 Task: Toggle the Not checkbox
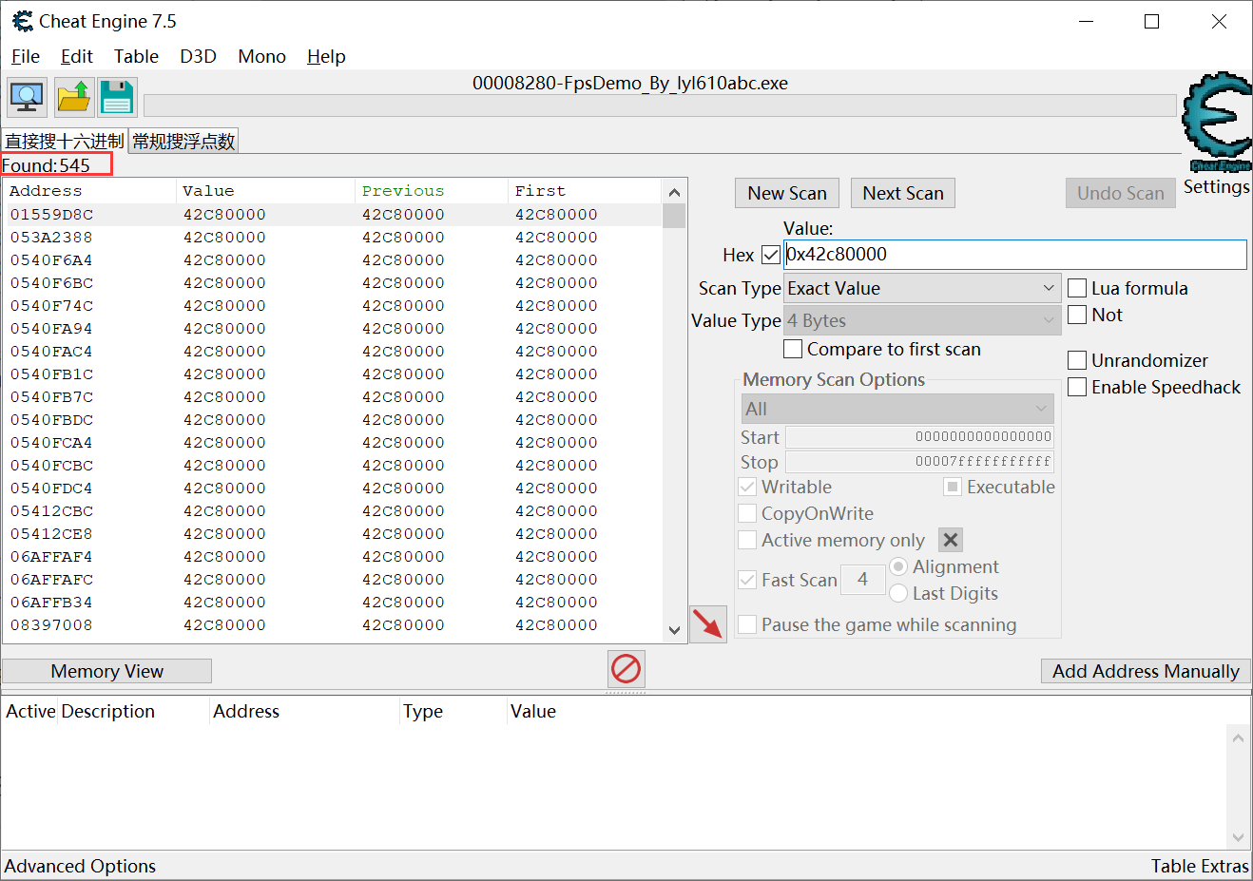tap(1077, 315)
